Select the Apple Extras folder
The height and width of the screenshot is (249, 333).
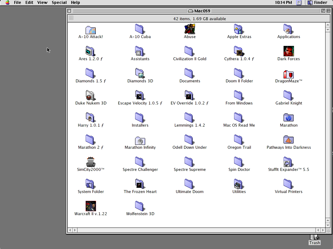tap(239, 29)
